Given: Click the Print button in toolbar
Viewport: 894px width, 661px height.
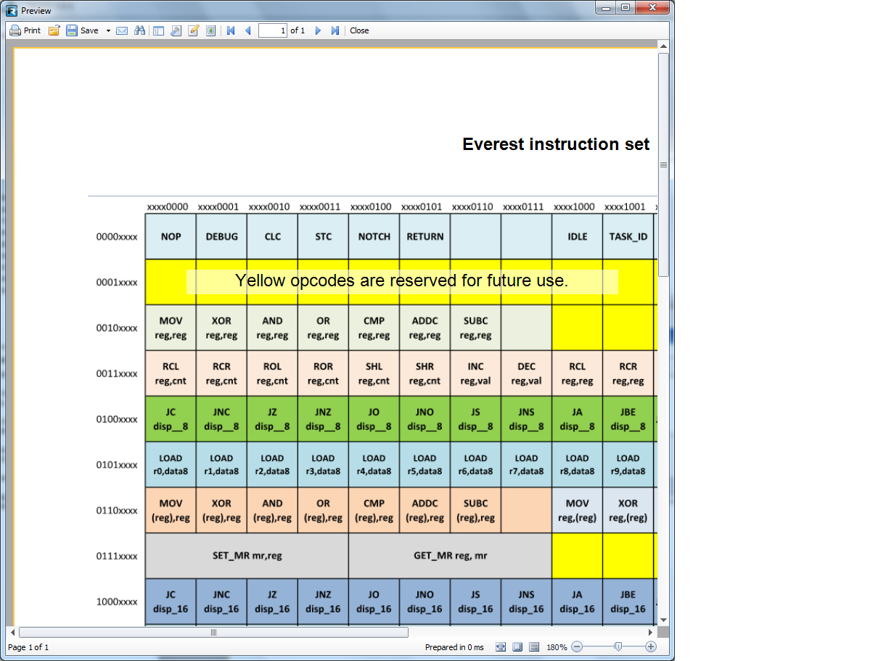Looking at the screenshot, I should [x=25, y=30].
